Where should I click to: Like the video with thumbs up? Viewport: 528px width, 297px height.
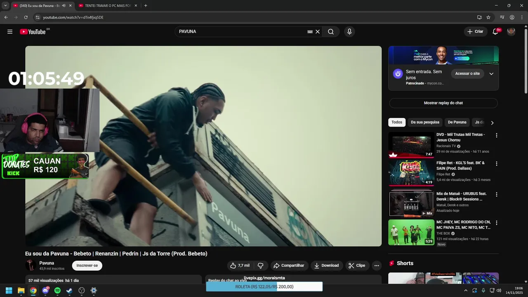[x=240, y=266]
